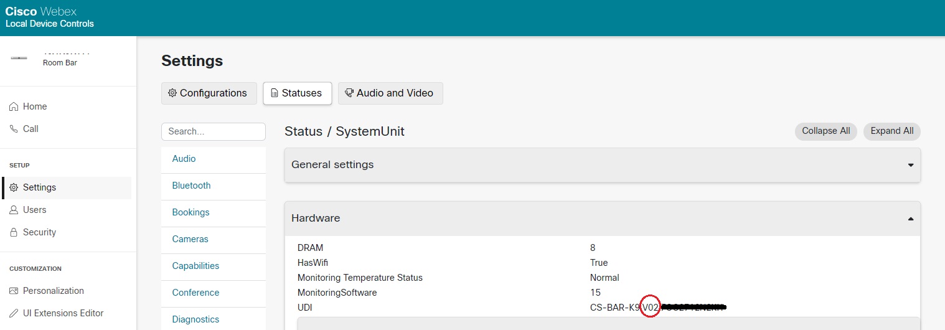This screenshot has width=945, height=330.
Task: Click the Call phone icon
Action: [14, 129]
